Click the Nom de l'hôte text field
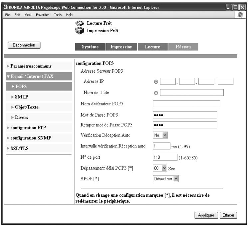 (x=192, y=93)
